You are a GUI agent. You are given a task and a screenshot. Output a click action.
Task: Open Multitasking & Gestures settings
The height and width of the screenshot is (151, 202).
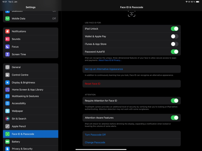point(31,96)
